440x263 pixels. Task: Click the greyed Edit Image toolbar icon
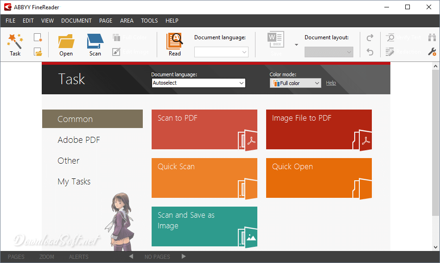pos(116,52)
